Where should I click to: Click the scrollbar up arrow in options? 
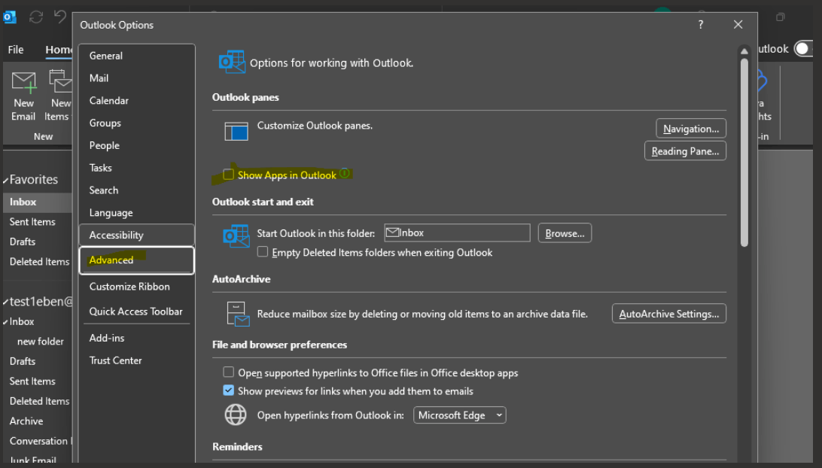(x=744, y=51)
